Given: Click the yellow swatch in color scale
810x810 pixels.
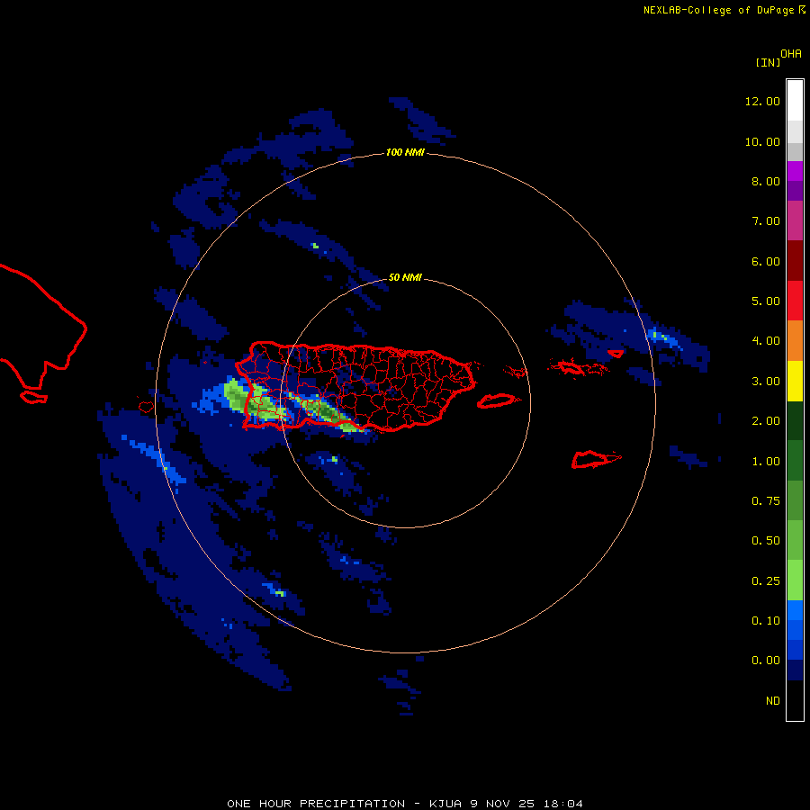Looking at the screenshot, I should tap(795, 382).
